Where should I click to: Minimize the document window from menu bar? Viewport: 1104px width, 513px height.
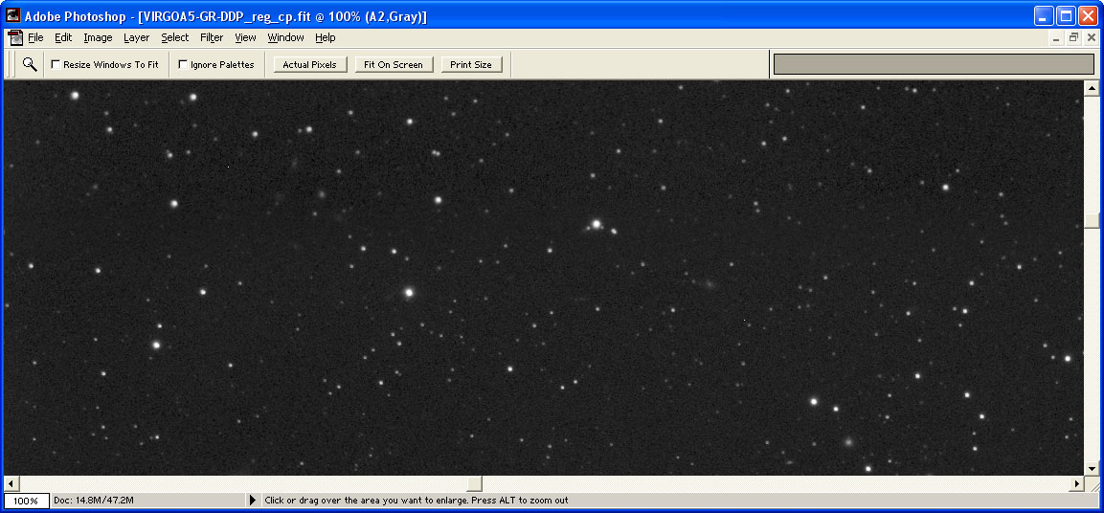(x=1056, y=38)
